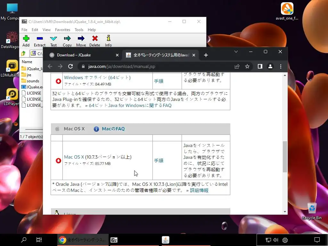
Task: Open settings gear in system tray
Action: coord(285,240)
